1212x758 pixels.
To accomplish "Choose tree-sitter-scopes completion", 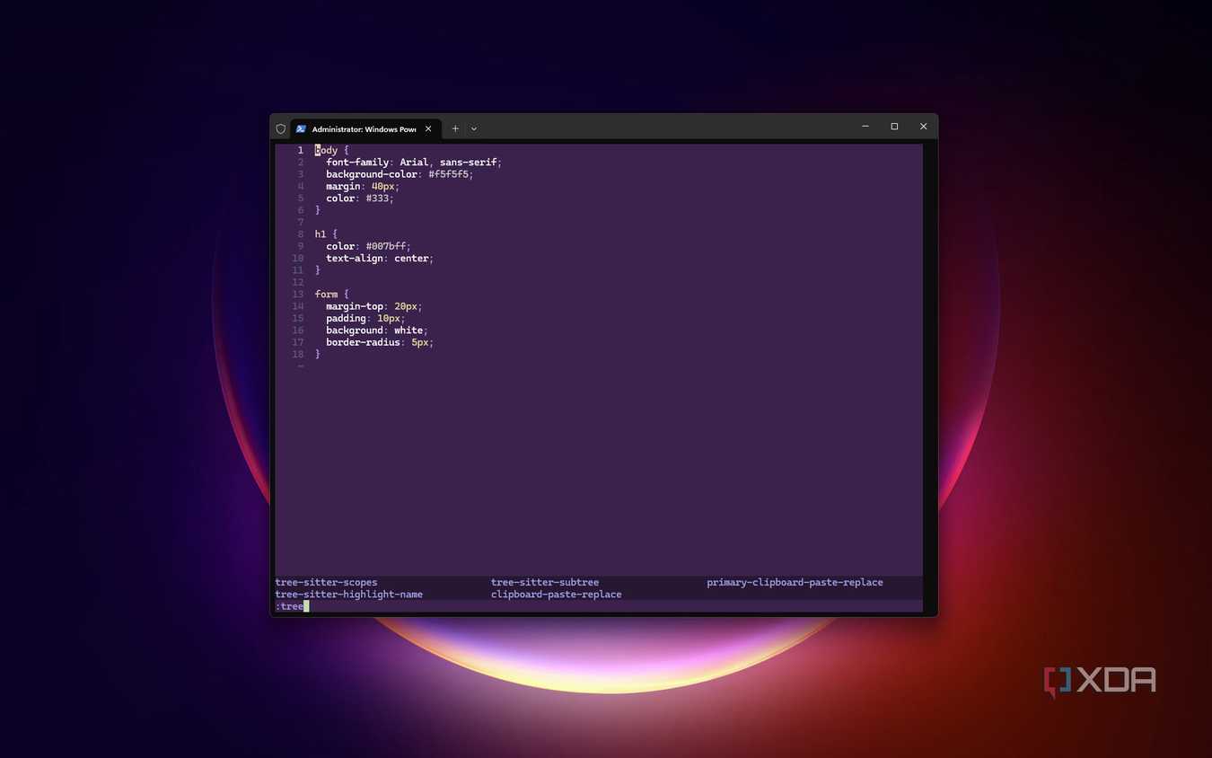I will (x=327, y=582).
